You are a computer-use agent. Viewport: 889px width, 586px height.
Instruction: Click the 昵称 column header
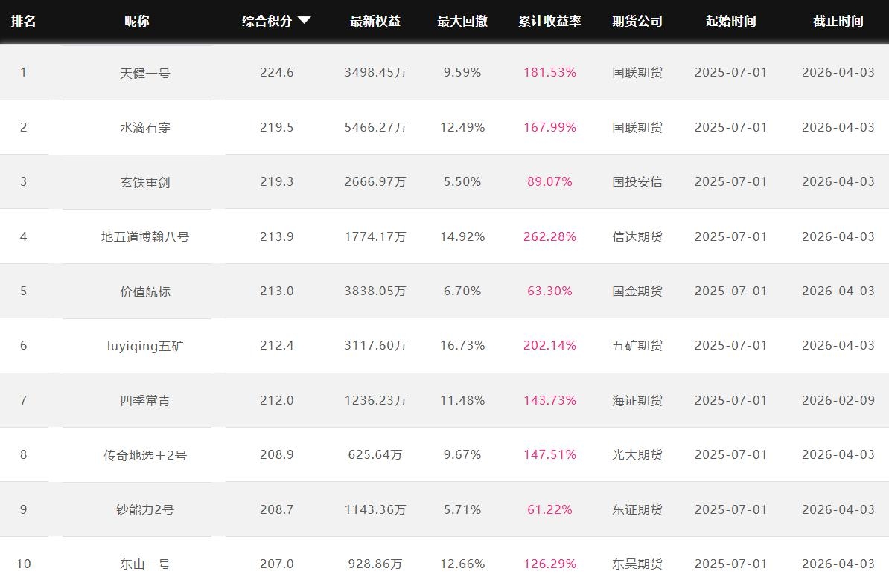pos(137,21)
